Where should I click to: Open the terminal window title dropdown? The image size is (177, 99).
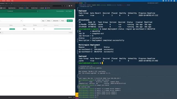point(153,3)
